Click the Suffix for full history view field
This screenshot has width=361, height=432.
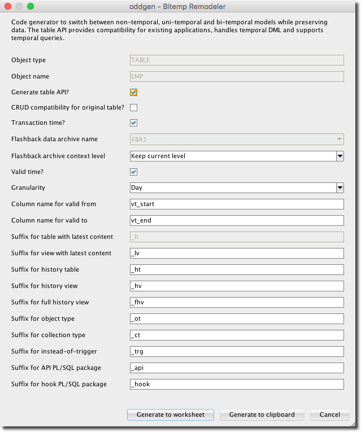click(x=237, y=302)
